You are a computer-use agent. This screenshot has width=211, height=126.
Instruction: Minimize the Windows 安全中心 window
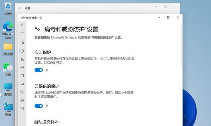click(159, 17)
